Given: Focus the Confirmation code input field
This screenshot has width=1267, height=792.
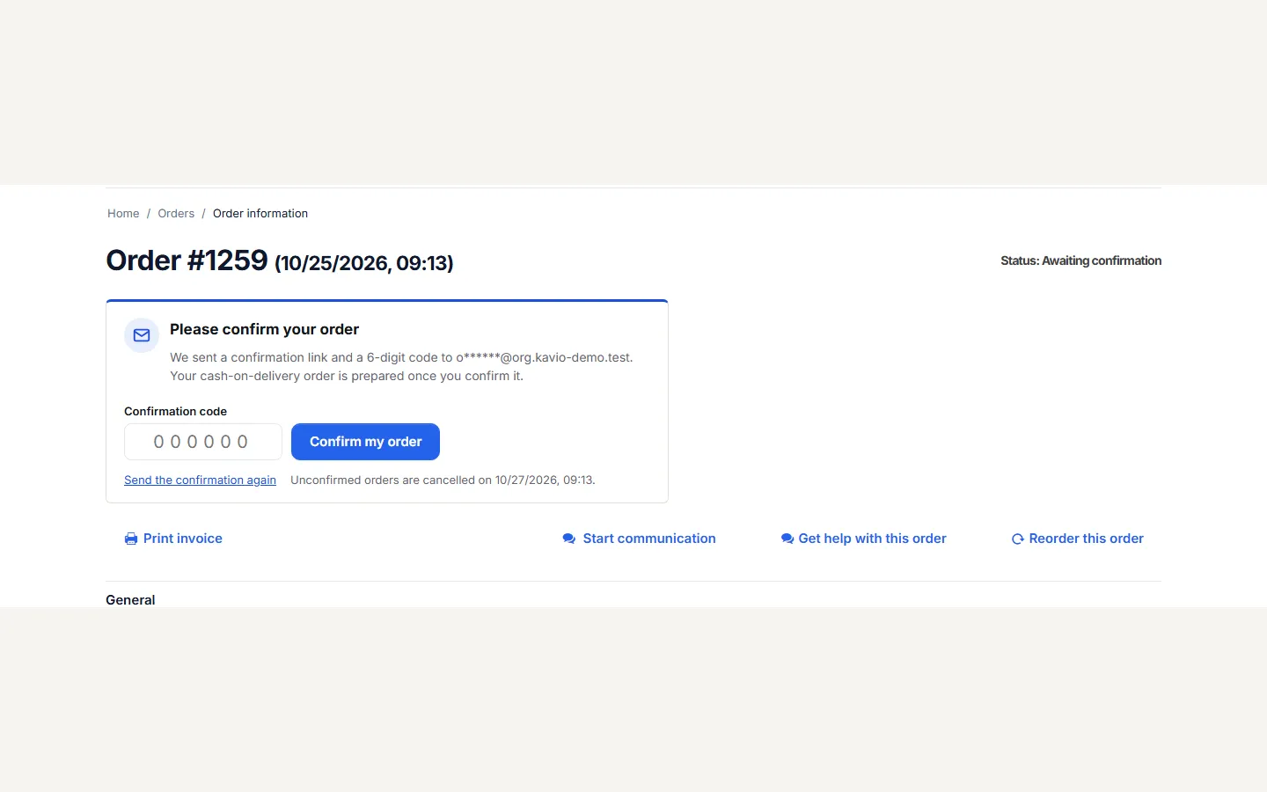Looking at the screenshot, I should [203, 442].
